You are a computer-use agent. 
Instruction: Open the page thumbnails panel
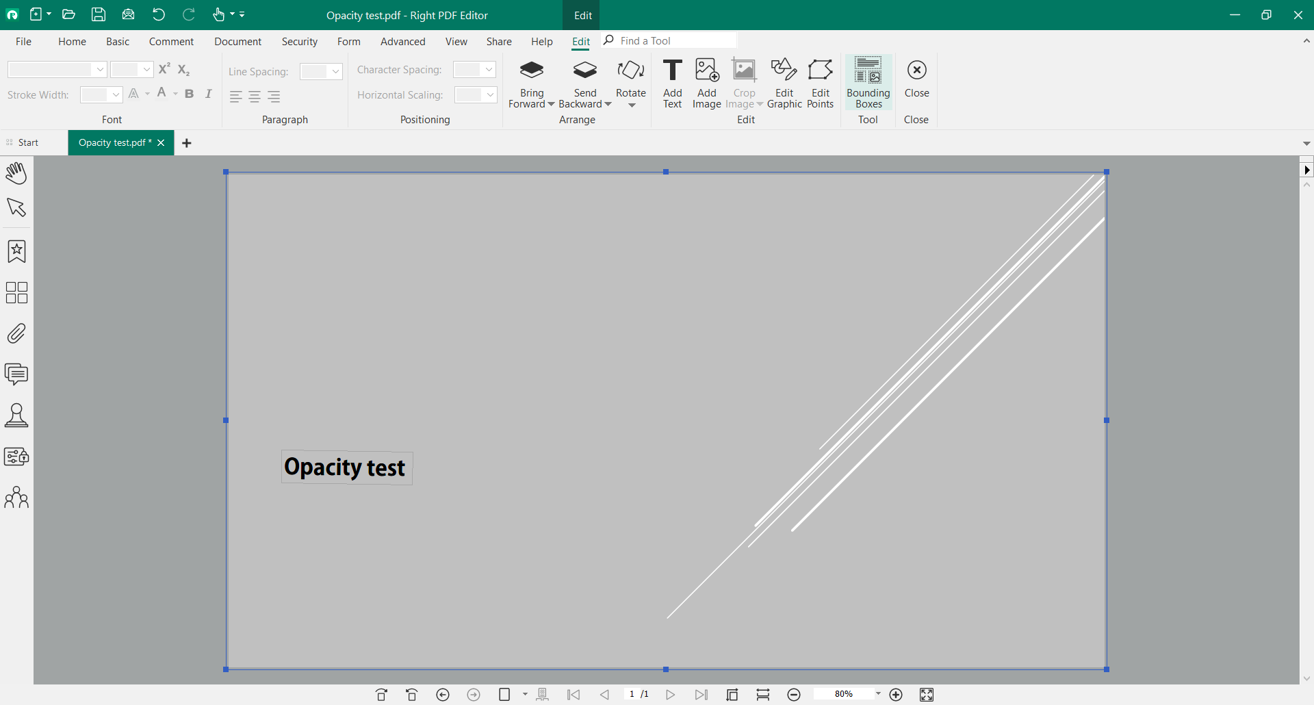[x=16, y=293]
